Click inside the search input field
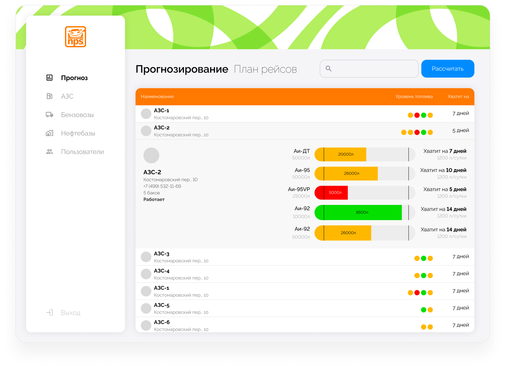 pyautogui.click(x=373, y=69)
